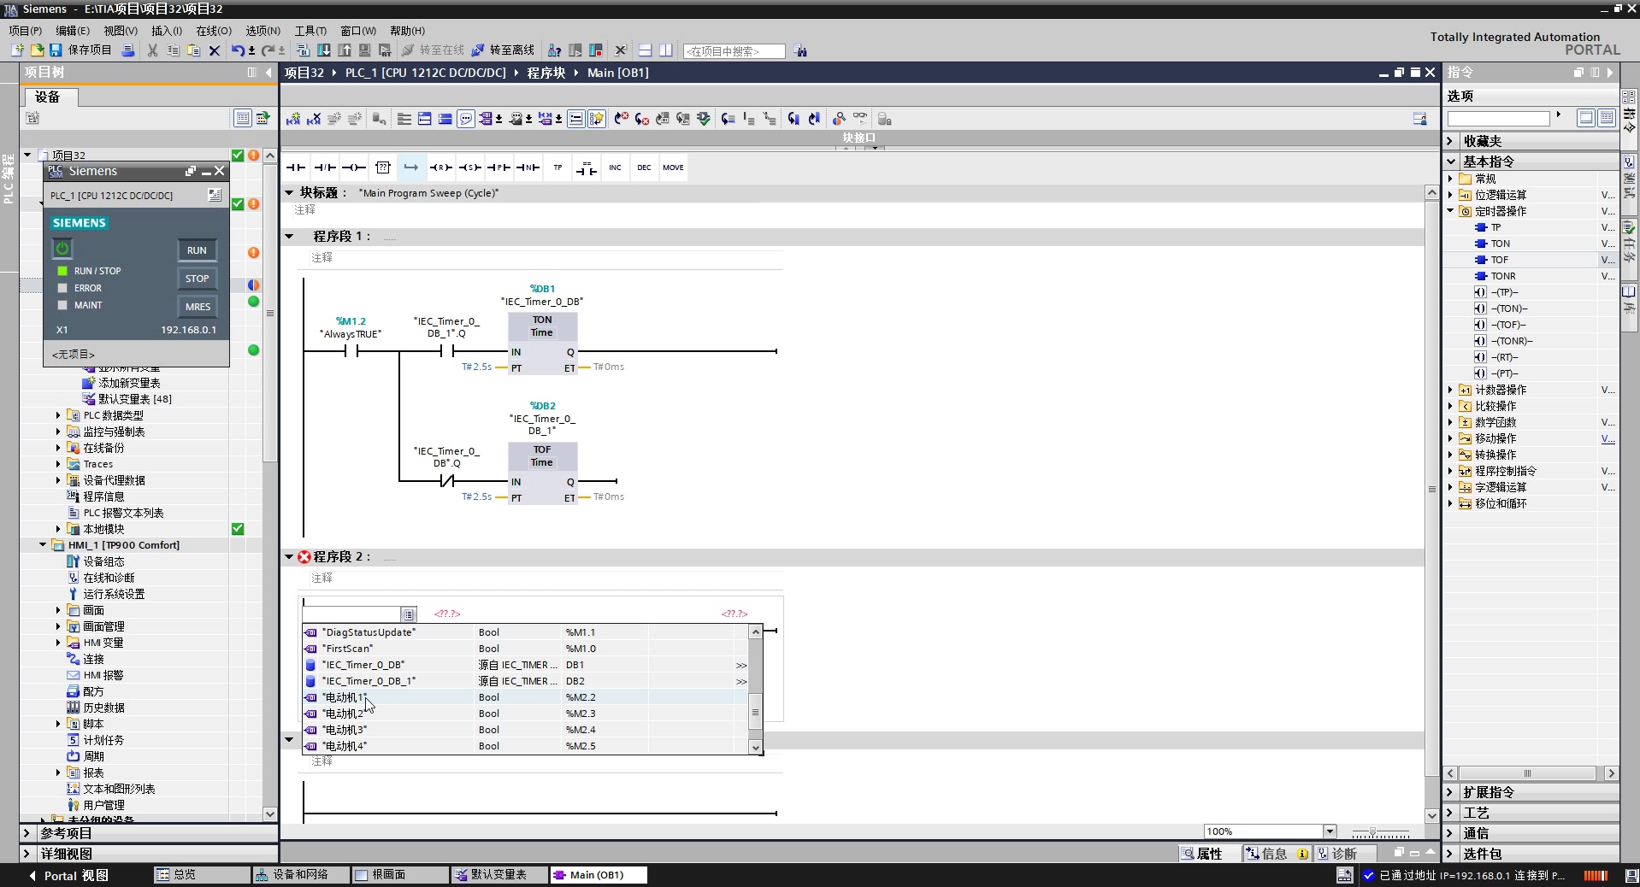This screenshot has width=1640, height=887.
Task: Open the 在线(O) menu
Action: pos(214,30)
